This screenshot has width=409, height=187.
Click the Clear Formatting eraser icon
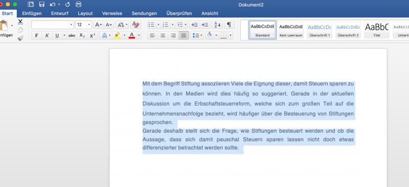(x=135, y=25)
